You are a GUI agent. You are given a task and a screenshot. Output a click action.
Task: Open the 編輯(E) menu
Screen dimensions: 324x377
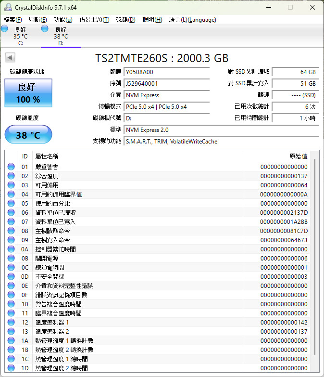click(x=37, y=20)
